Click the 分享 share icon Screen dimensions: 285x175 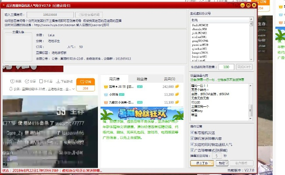[27, 81]
